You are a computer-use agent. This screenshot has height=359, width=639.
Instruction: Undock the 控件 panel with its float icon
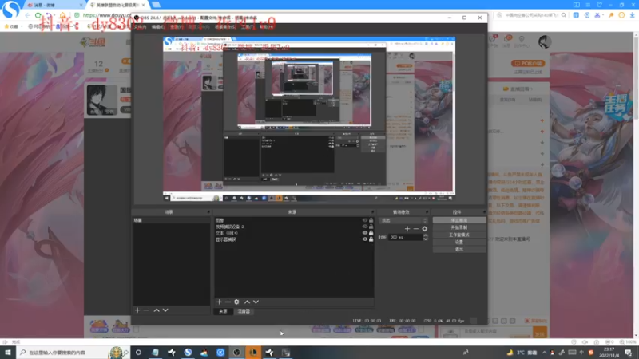484,212
